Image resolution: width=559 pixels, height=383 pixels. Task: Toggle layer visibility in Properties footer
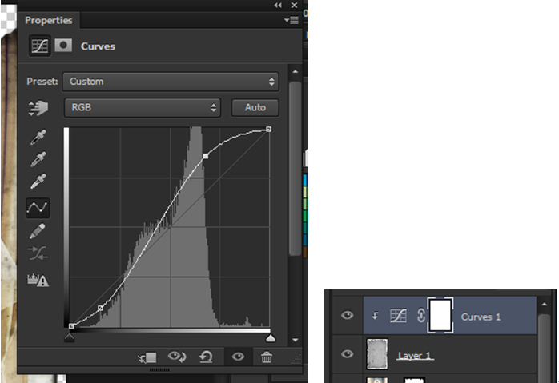tap(238, 357)
